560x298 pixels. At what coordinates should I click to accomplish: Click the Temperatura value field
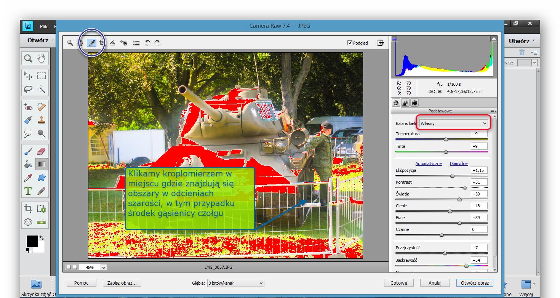click(x=479, y=134)
